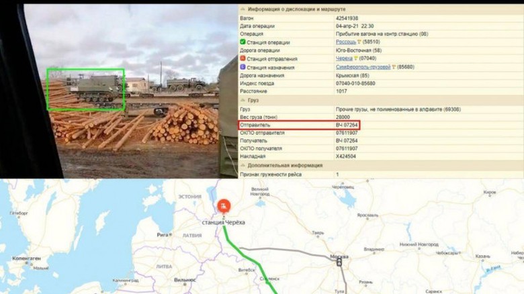The width and height of the screenshot is (524, 294).
Task: Open the Симферополь-грузовой destination link
Action: (x=362, y=67)
